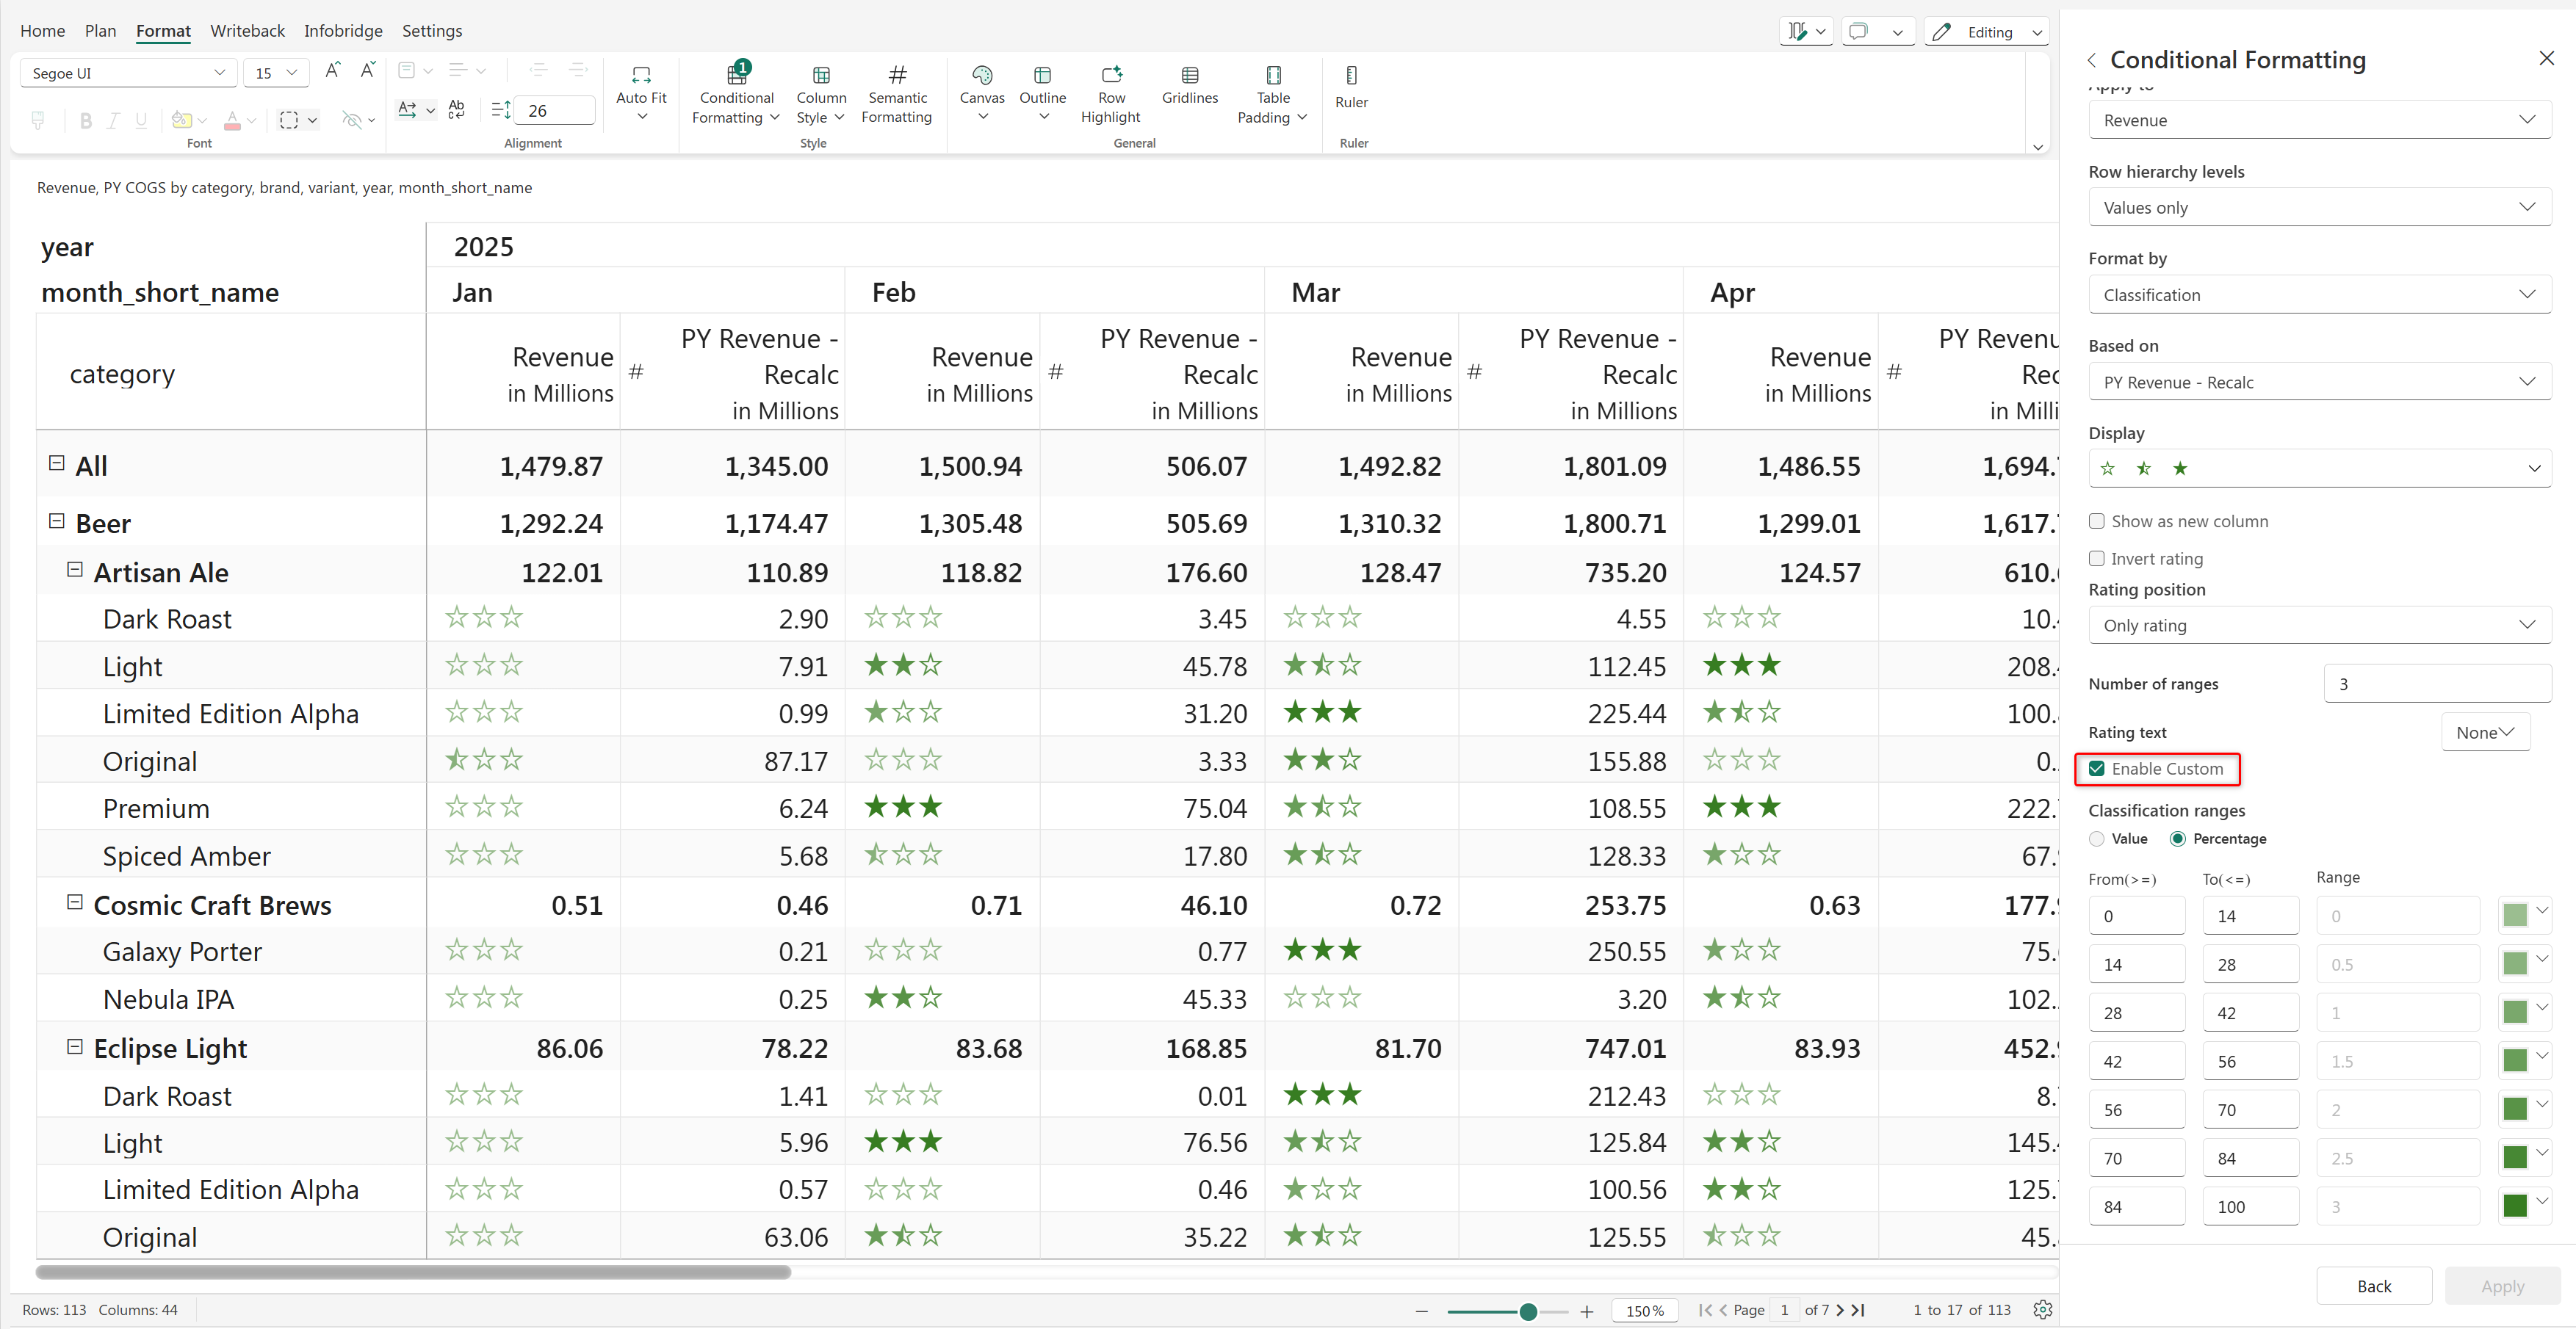Screen dimensions: 2576x1329
Task: Check Show as new column
Action: tap(2097, 521)
